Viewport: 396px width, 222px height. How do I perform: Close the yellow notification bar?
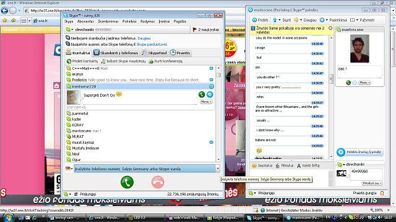point(330,28)
